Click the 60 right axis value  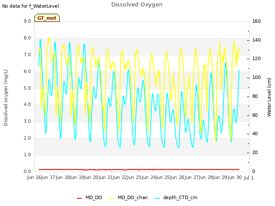(x=255, y=115)
